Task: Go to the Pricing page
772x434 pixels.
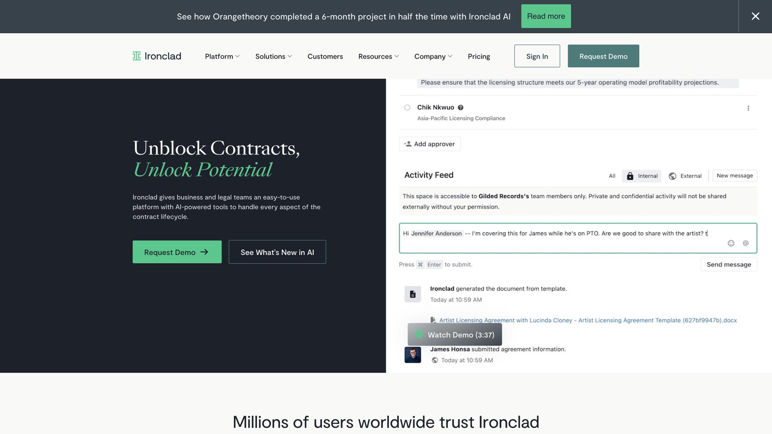Action: [x=478, y=56]
